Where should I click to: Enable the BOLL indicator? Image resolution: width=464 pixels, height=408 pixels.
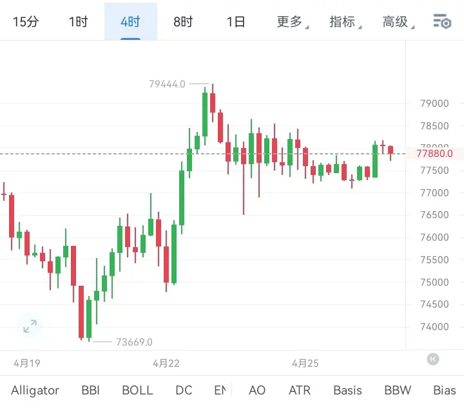coord(137,390)
